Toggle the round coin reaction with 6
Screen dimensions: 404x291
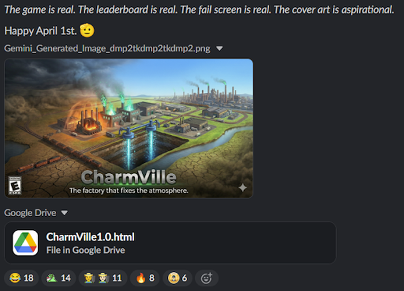(177, 278)
